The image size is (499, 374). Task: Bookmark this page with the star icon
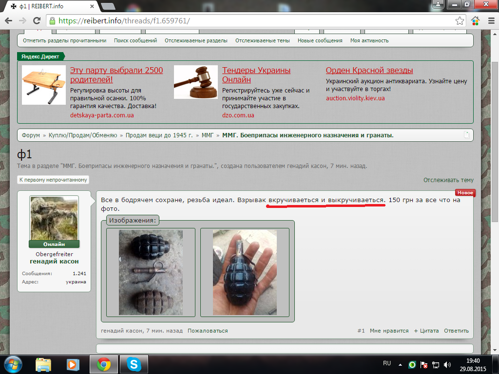[x=460, y=20]
